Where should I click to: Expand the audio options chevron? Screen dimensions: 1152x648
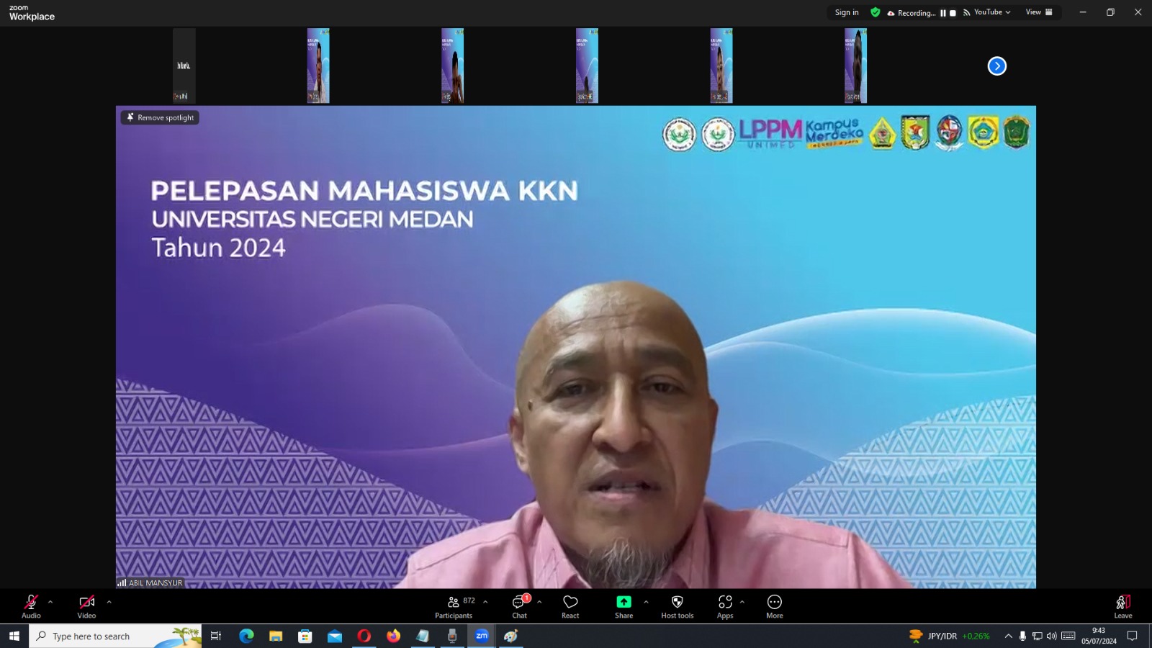point(50,602)
